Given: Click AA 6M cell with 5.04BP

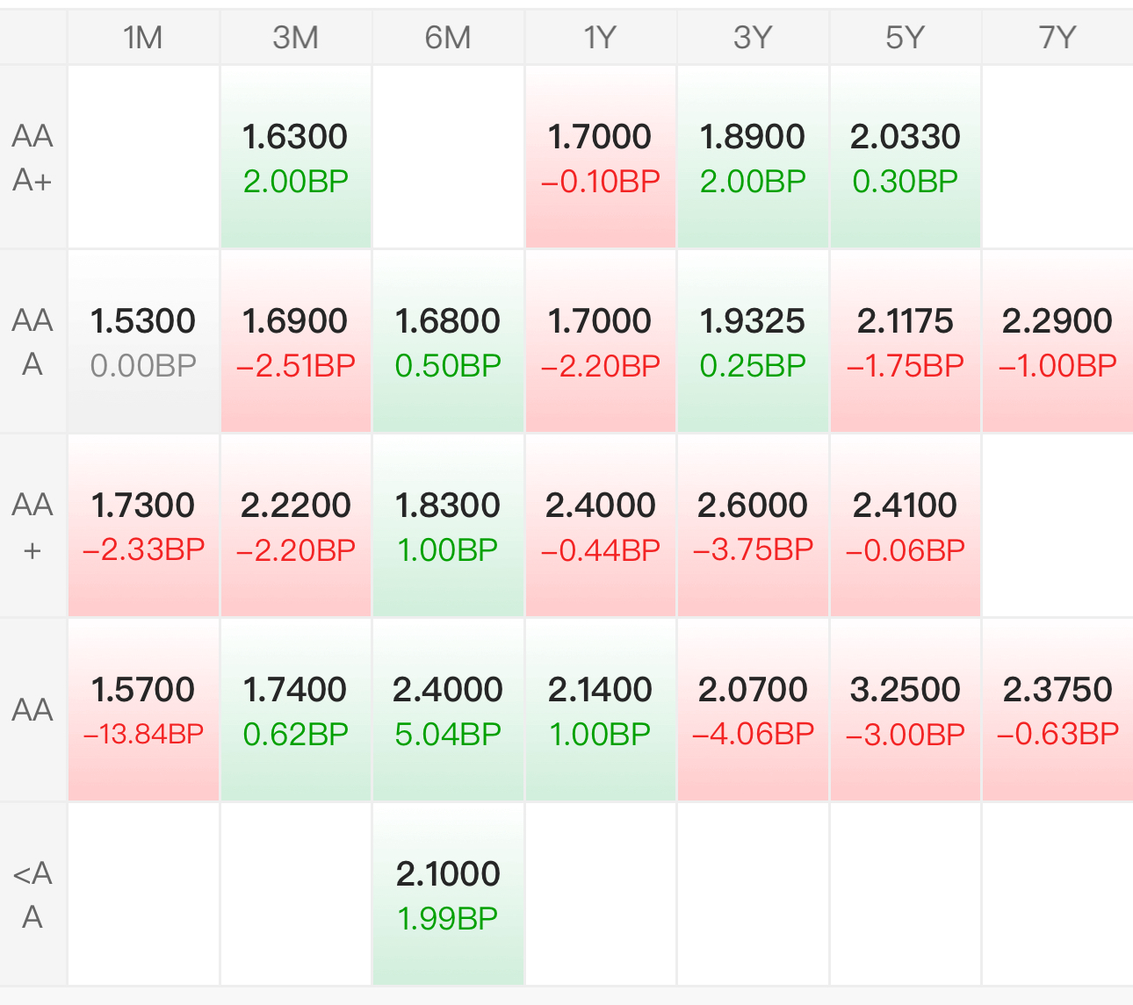Looking at the screenshot, I should (x=448, y=711).
